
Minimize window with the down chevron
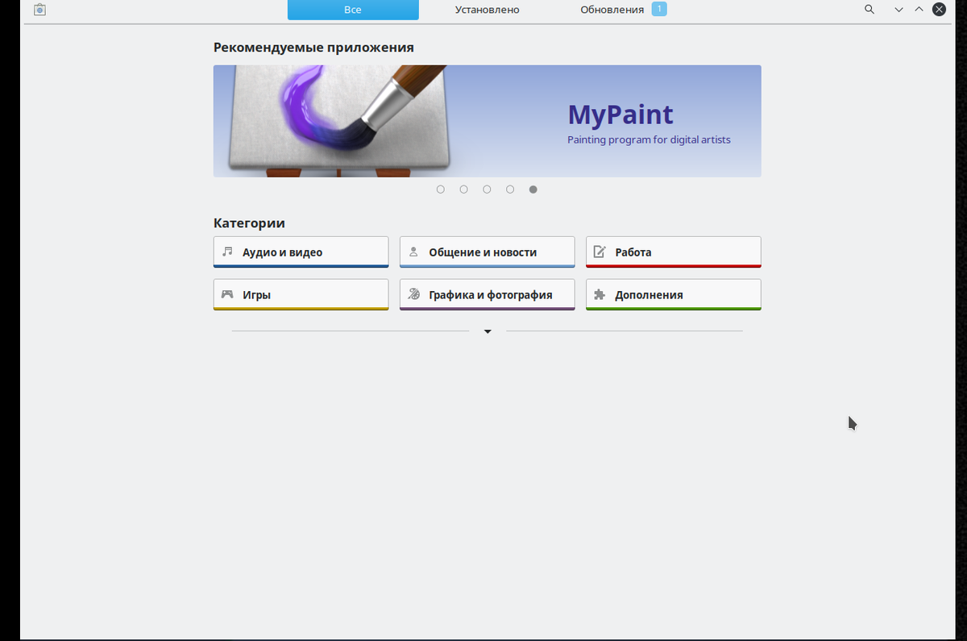(x=899, y=10)
